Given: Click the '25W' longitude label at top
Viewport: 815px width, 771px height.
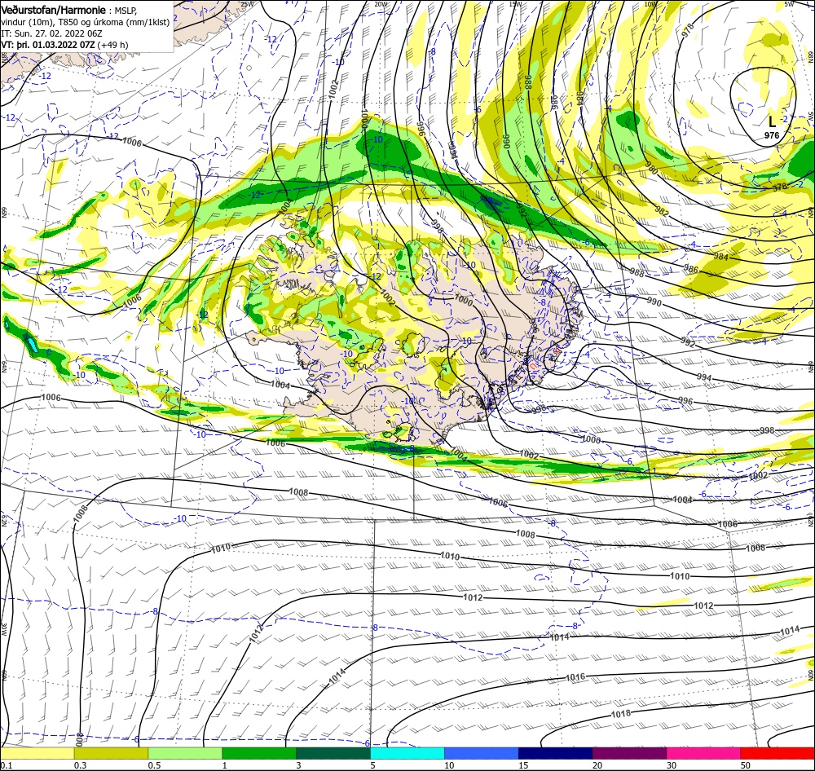Looking at the screenshot, I should (248, 4).
